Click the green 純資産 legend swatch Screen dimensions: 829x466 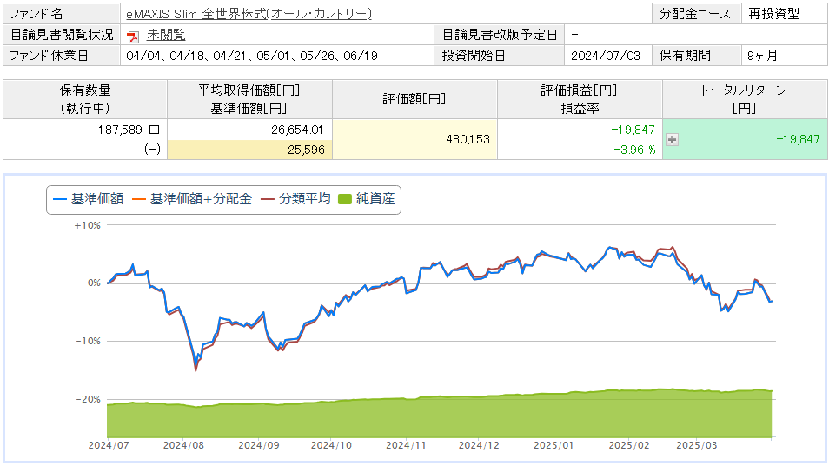[345, 199]
